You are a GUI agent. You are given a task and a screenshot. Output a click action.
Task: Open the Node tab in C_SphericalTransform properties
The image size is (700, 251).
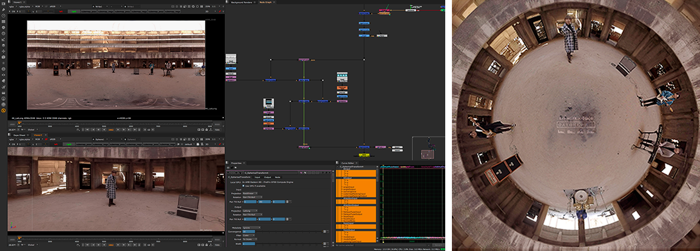click(x=277, y=177)
